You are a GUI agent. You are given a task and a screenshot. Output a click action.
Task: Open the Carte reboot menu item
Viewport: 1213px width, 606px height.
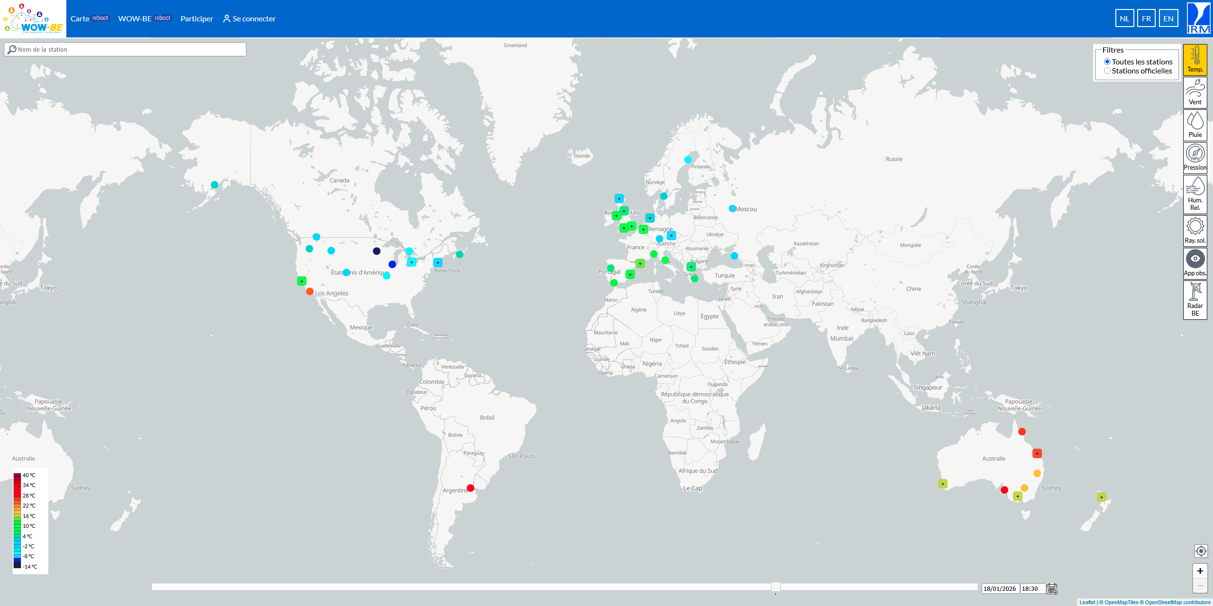tap(90, 19)
